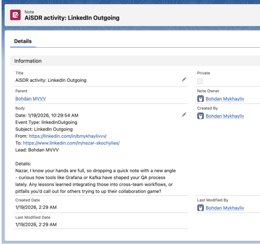Click the 'Note' label above the title
260x244 pixels.
pyautogui.click(x=29, y=12)
